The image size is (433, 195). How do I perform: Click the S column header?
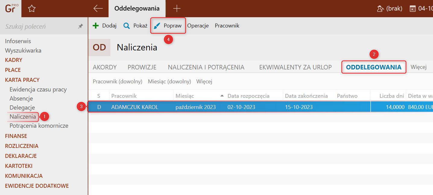pyautogui.click(x=99, y=96)
